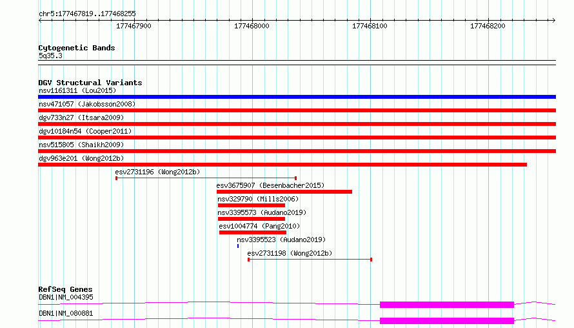Click label dgv733n27 (Itsara2009)
Image resolution: width=574 pixels, height=328 pixels.
pos(81,118)
